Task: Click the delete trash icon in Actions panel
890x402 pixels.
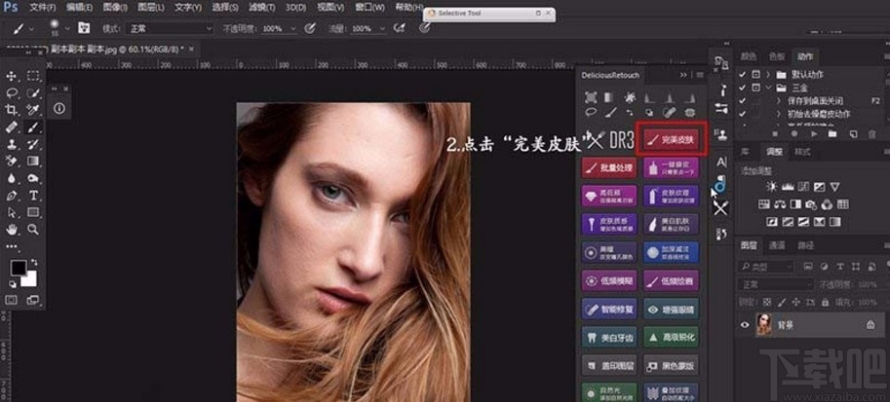Action: point(872,133)
